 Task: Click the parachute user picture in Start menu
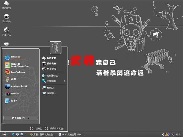[x=55, y=48]
